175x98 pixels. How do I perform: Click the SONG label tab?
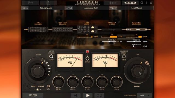coord(25,8)
